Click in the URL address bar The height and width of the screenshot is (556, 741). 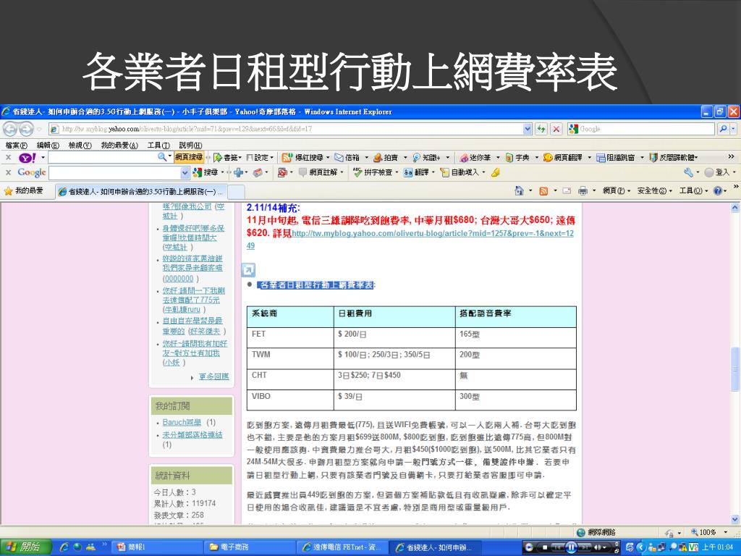click(x=286, y=129)
